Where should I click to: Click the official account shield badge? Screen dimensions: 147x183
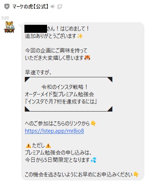(7, 7)
